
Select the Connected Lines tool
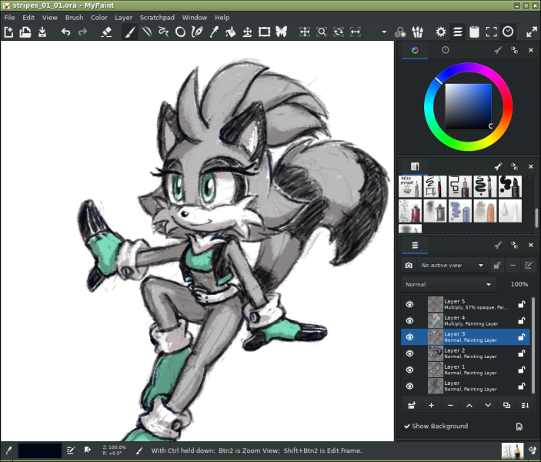164,32
